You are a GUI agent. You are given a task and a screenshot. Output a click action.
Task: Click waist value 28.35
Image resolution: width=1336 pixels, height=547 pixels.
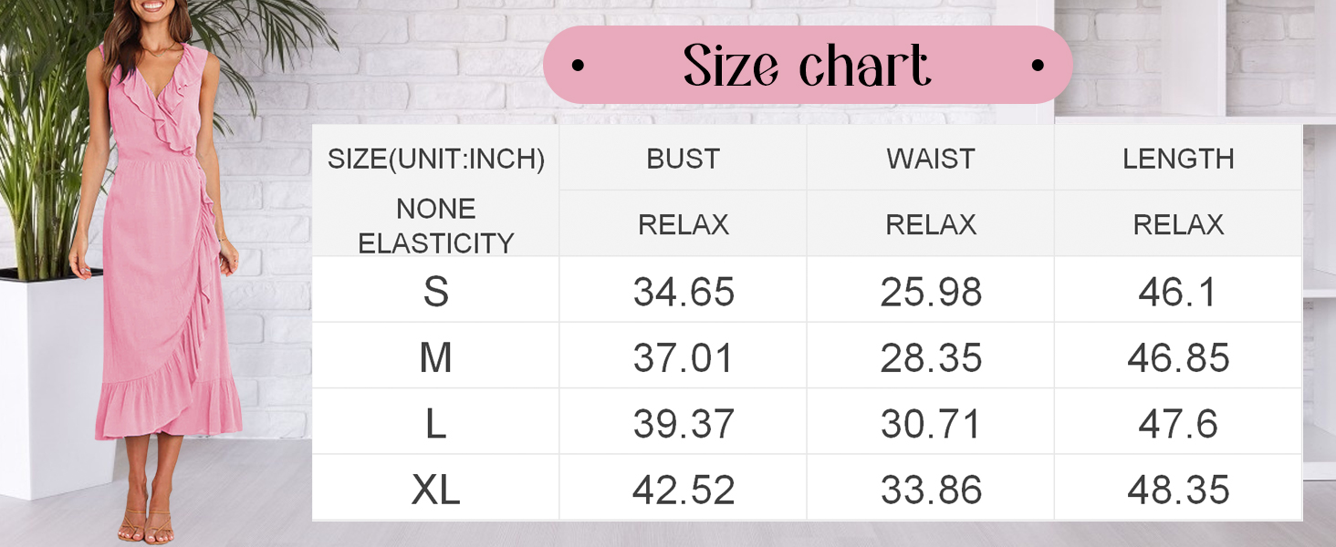[x=931, y=357]
